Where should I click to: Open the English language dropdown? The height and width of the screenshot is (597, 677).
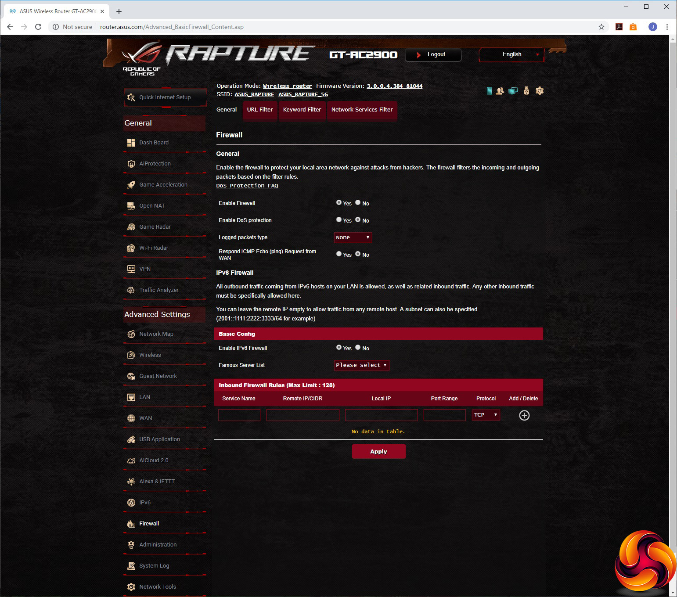click(x=511, y=54)
